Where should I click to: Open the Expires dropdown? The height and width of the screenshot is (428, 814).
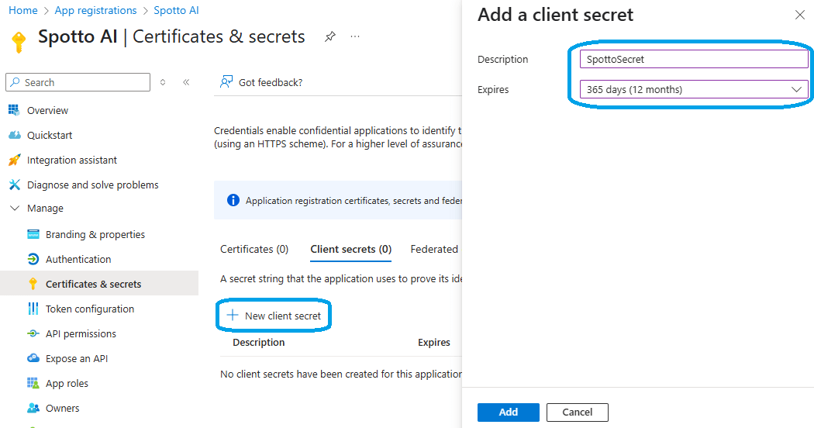[694, 89]
